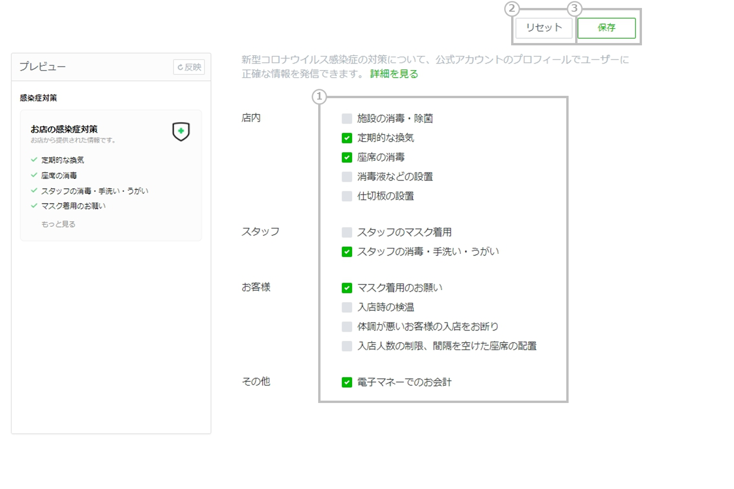Uncheck the 座席の消毒 checkbox
The width and height of the screenshot is (734, 489).
[x=347, y=158]
